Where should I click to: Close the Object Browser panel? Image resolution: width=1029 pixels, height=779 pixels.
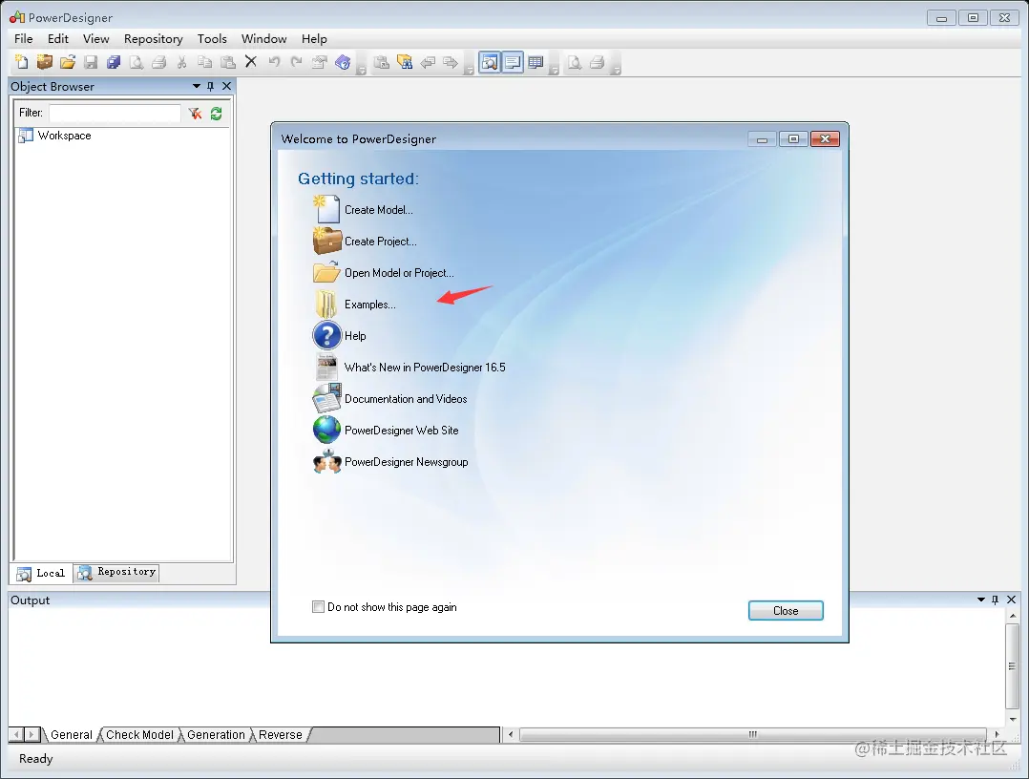click(226, 86)
